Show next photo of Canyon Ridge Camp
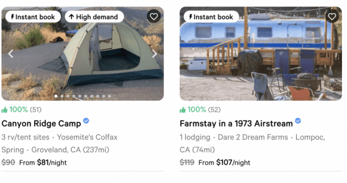Viewport: 347px width, 183px height. 155,54
